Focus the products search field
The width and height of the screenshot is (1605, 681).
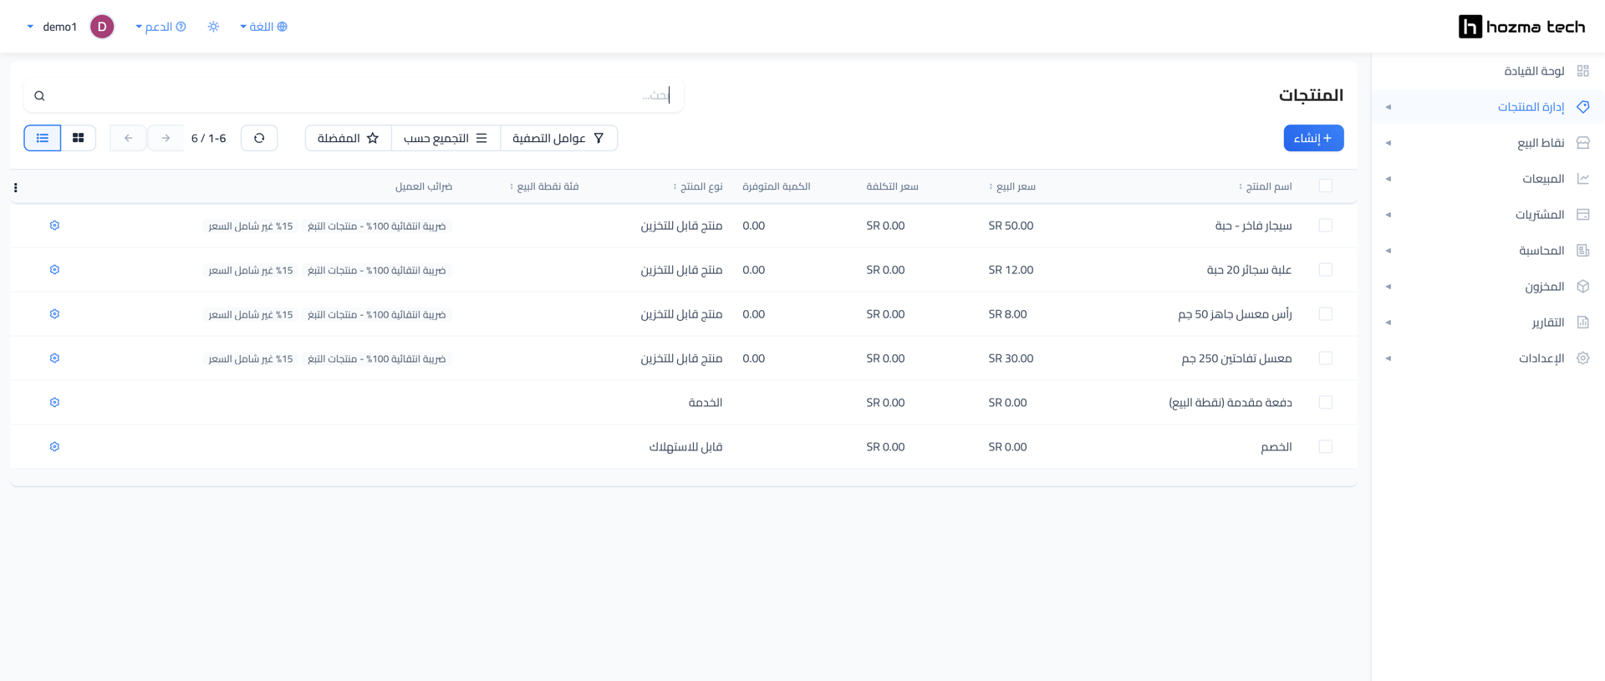point(354,96)
